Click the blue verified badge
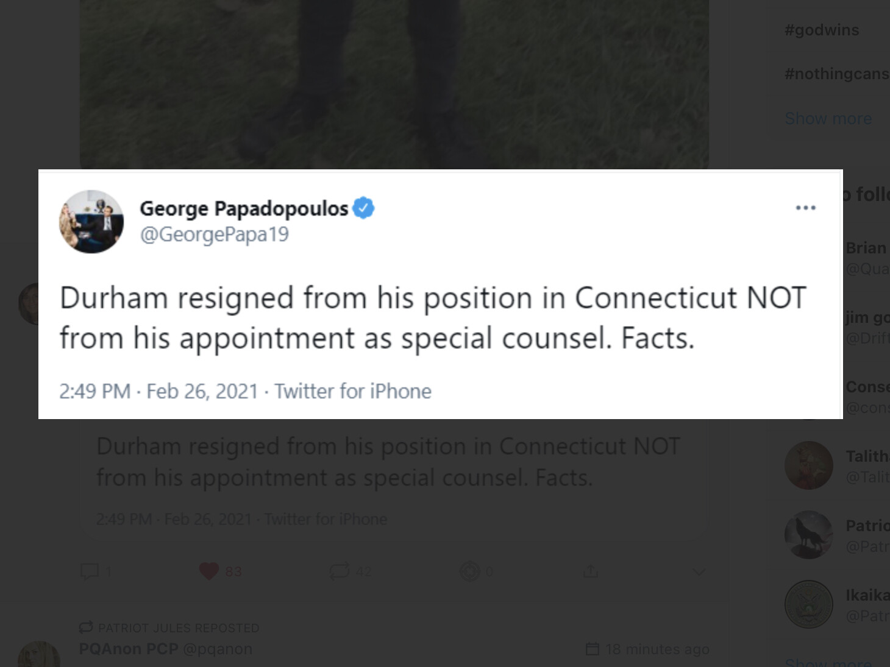Viewport: 890px width, 667px height. (x=363, y=208)
